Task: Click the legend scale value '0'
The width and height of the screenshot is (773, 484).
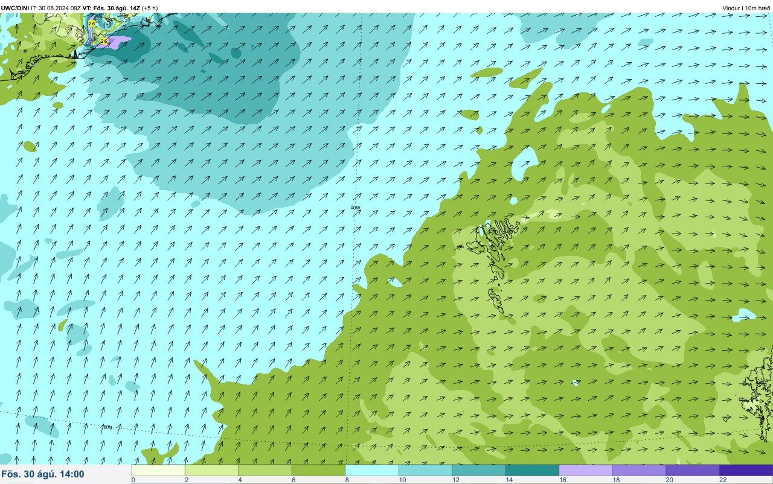Action: point(133,480)
